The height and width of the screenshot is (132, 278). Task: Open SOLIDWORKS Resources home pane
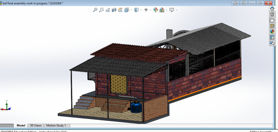[x=272, y=8]
